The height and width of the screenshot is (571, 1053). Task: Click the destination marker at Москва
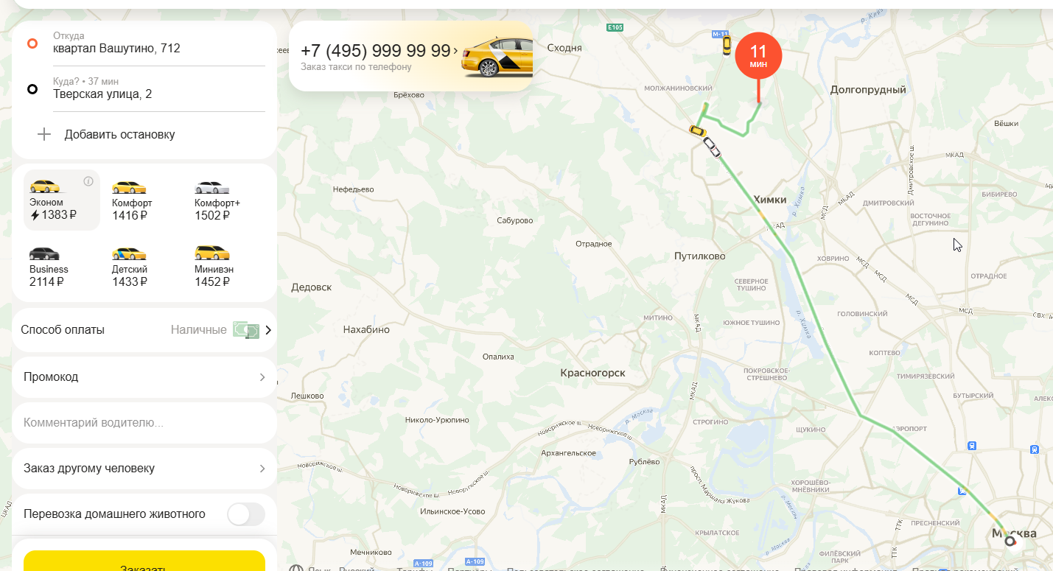click(1010, 542)
